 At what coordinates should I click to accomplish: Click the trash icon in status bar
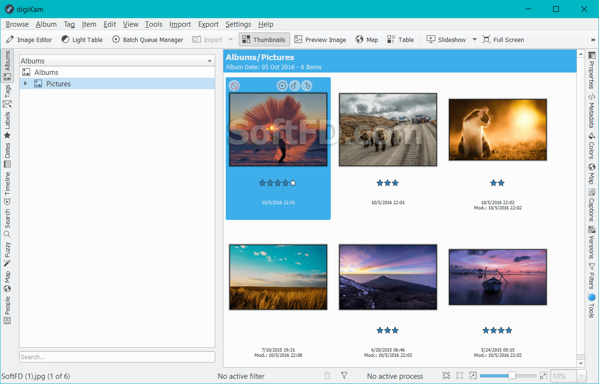[327, 376]
